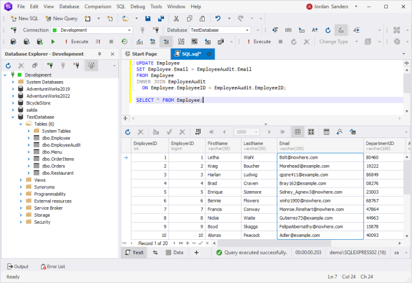The width and height of the screenshot is (412, 283).
Task: Open the Comparison menu
Action: pos(98,7)
